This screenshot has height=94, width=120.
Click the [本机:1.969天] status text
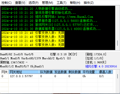coord(96,62)
